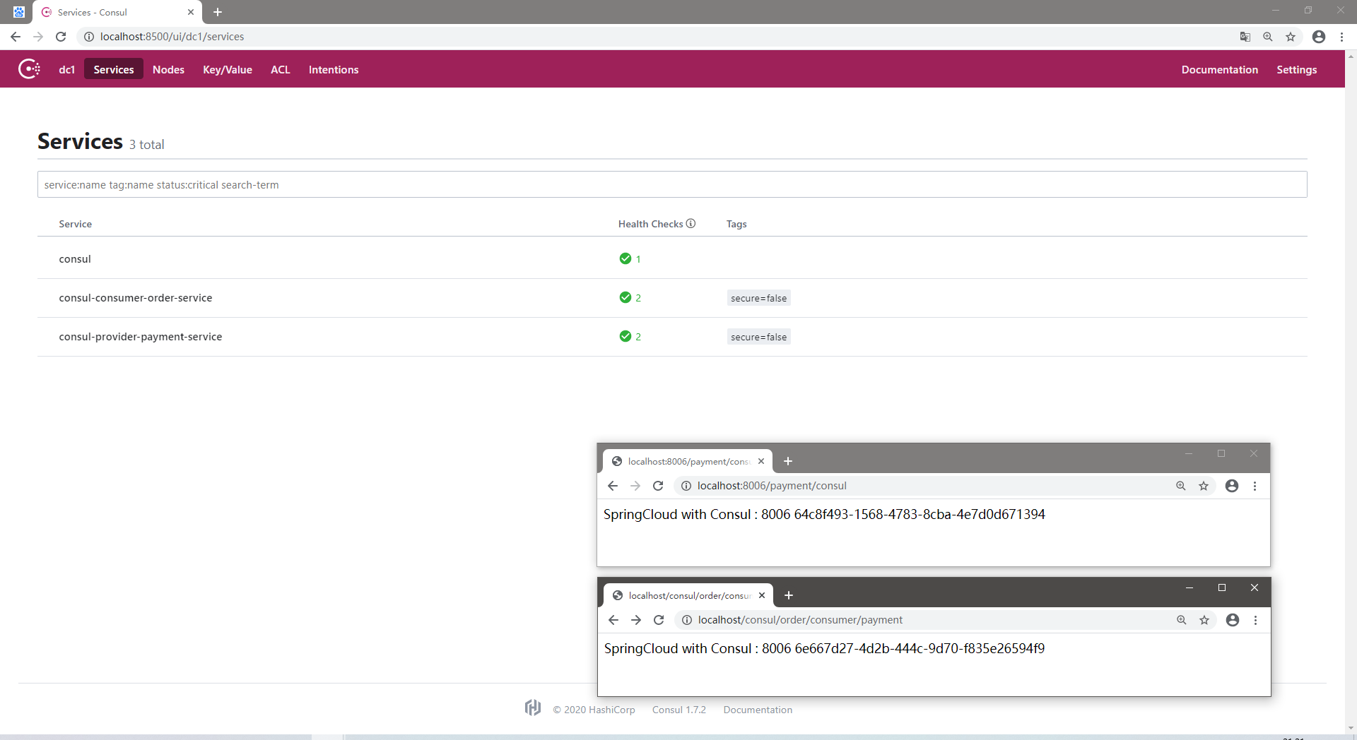Open profile avatar in the localhost:8006 window
The width and height of the screenshot is (1357, 740).
[x=1232, y=486]
